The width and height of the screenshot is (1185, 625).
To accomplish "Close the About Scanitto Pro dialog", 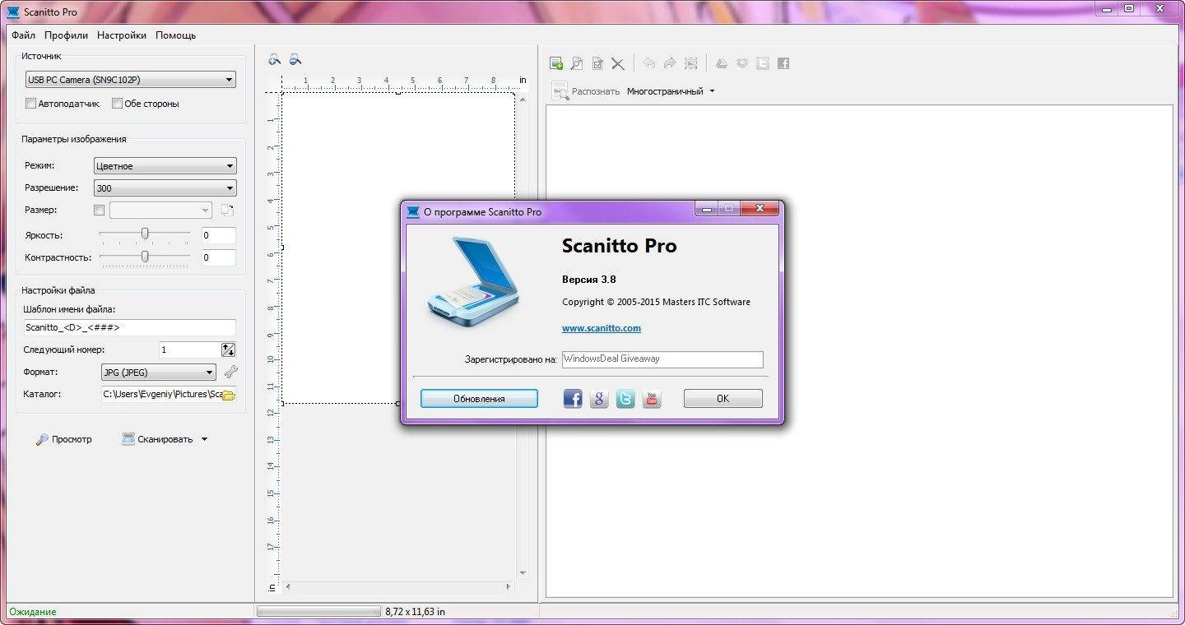I will (x=760, y=209).
